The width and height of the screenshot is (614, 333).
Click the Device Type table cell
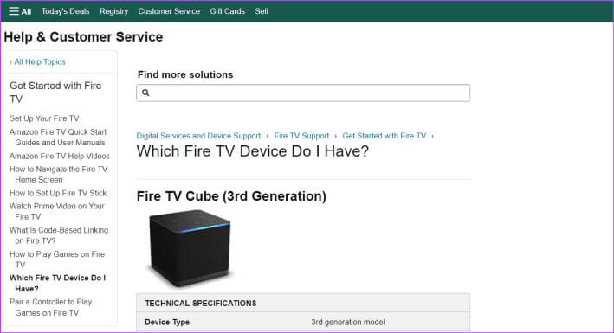(x=167, y=322)
